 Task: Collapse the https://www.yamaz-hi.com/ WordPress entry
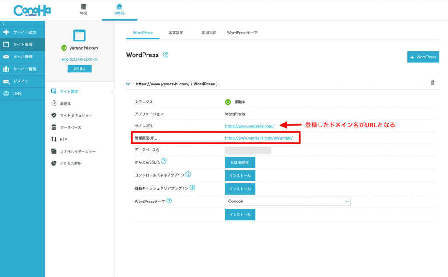tap(128, 84)
